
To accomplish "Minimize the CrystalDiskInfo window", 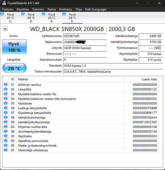I will 137,3.
